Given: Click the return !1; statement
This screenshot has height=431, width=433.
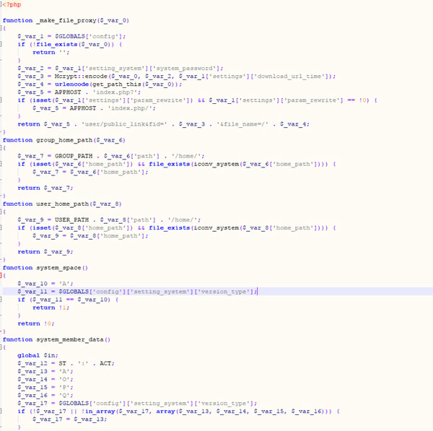Looking at the screenshot, I should [x=51, y=308].
